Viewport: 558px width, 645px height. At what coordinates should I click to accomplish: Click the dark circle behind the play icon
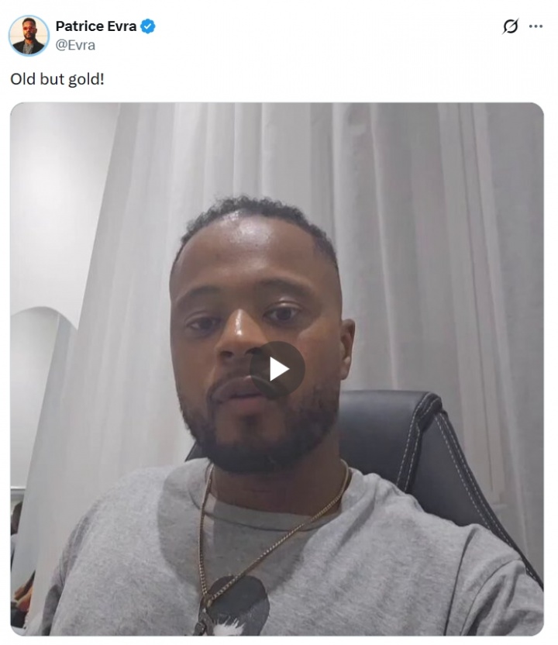[277, 369]
